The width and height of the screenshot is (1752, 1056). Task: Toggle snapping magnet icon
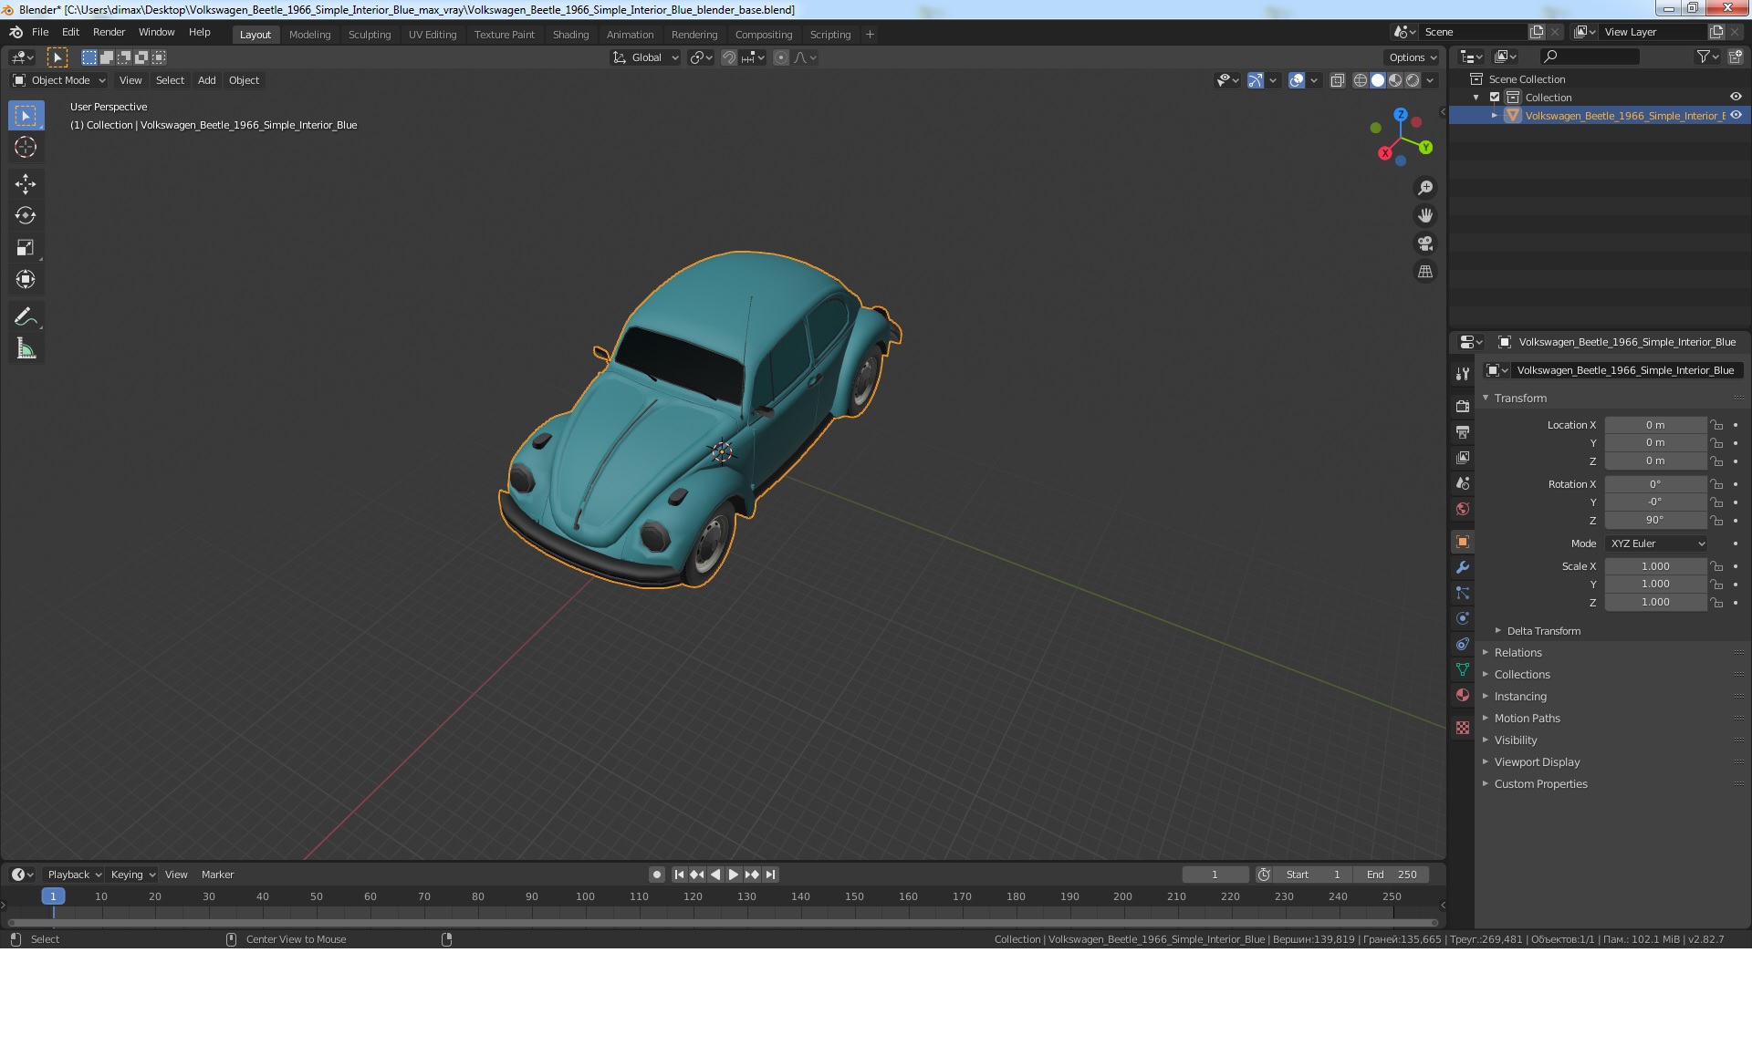click(728, 57)
